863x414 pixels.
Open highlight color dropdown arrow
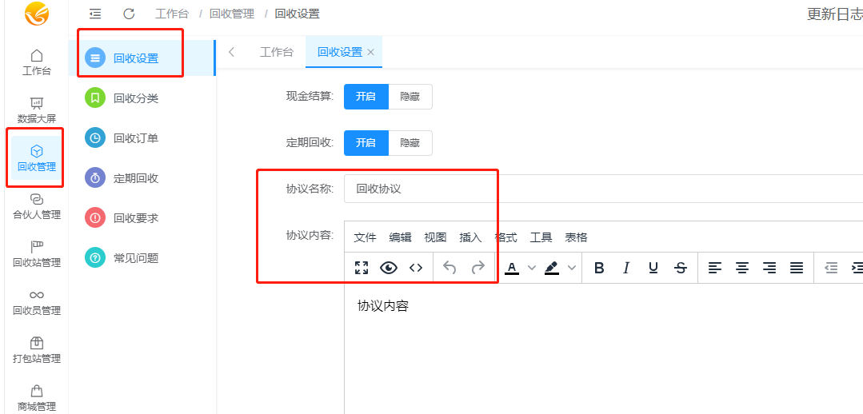click(572, 268)
